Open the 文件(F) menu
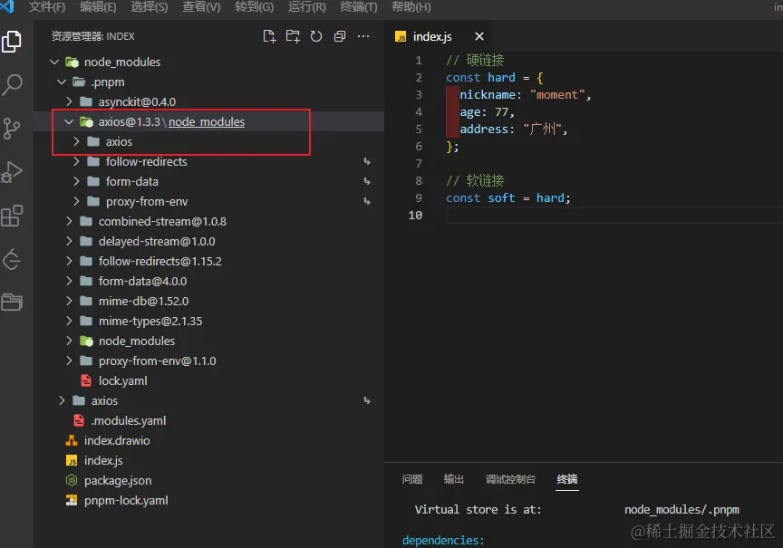Viewport: 783px width, 548px height. coord(47,7)
